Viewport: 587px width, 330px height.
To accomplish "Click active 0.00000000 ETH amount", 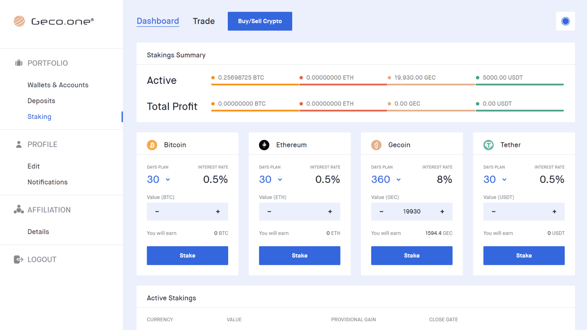I will [x=330, y=78].
